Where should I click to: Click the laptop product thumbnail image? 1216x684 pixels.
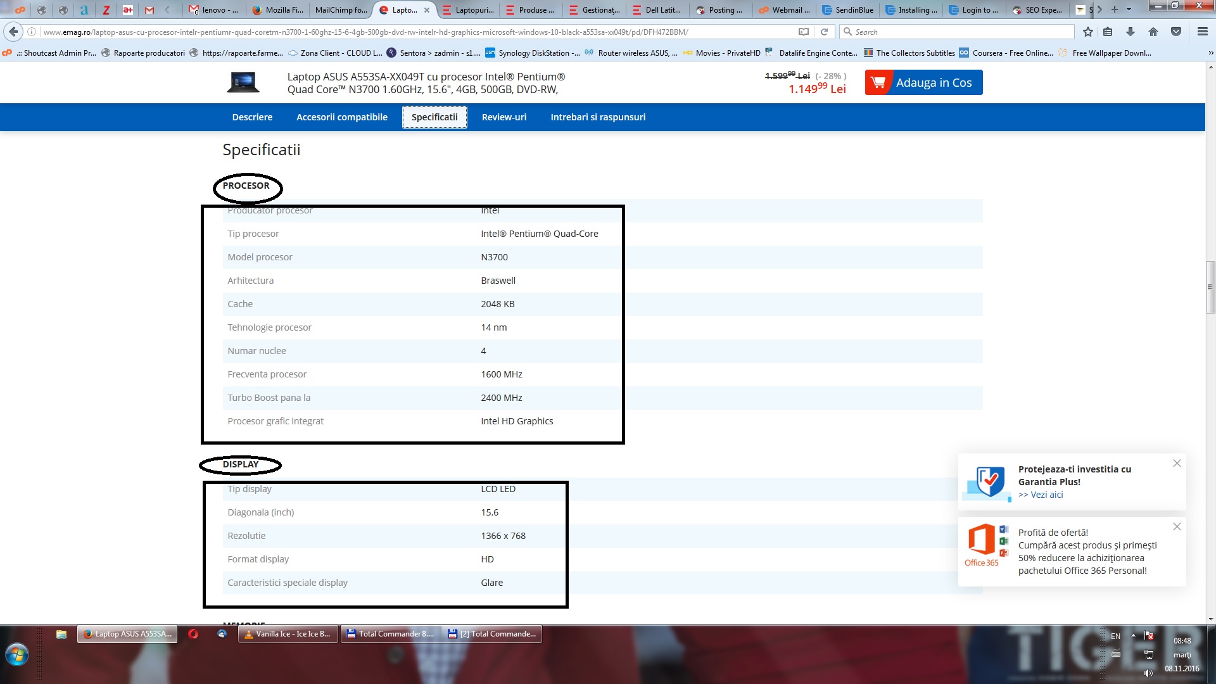click(243, 82)
